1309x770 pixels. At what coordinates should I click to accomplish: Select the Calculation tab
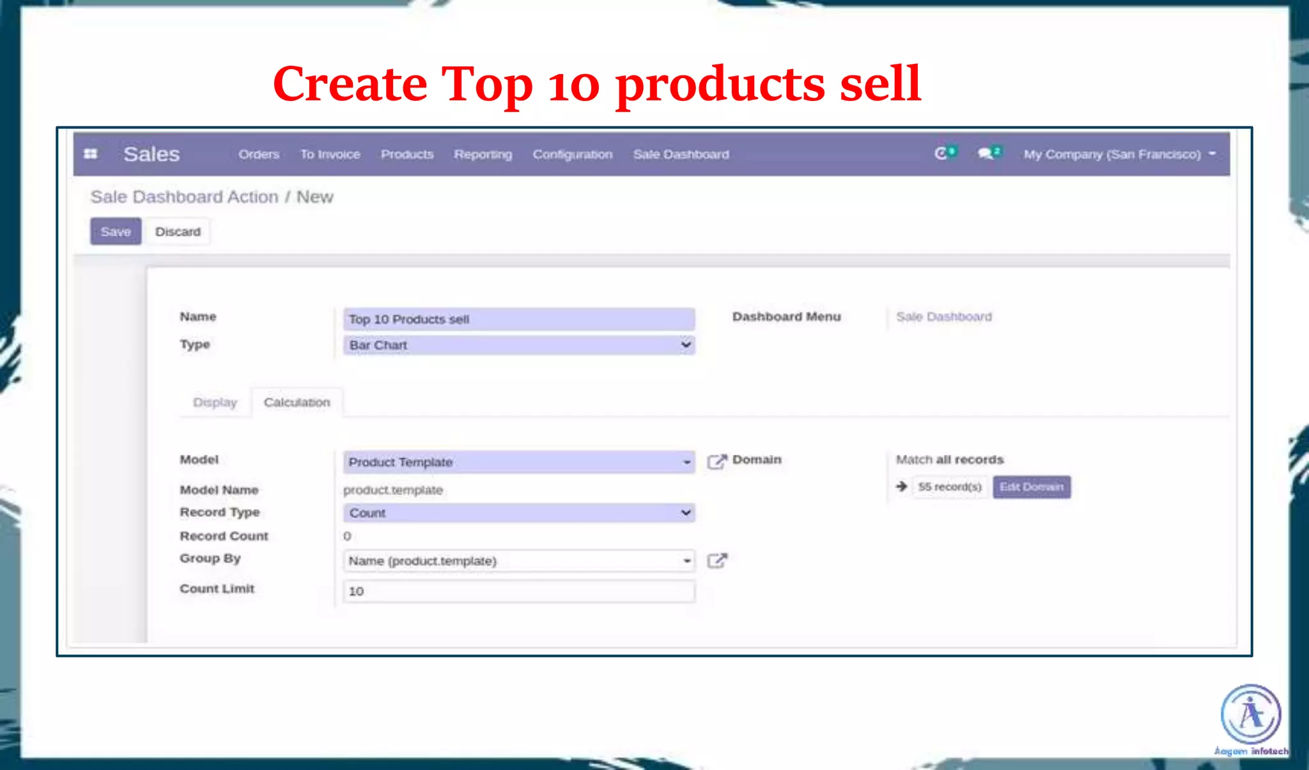point(297,403)
